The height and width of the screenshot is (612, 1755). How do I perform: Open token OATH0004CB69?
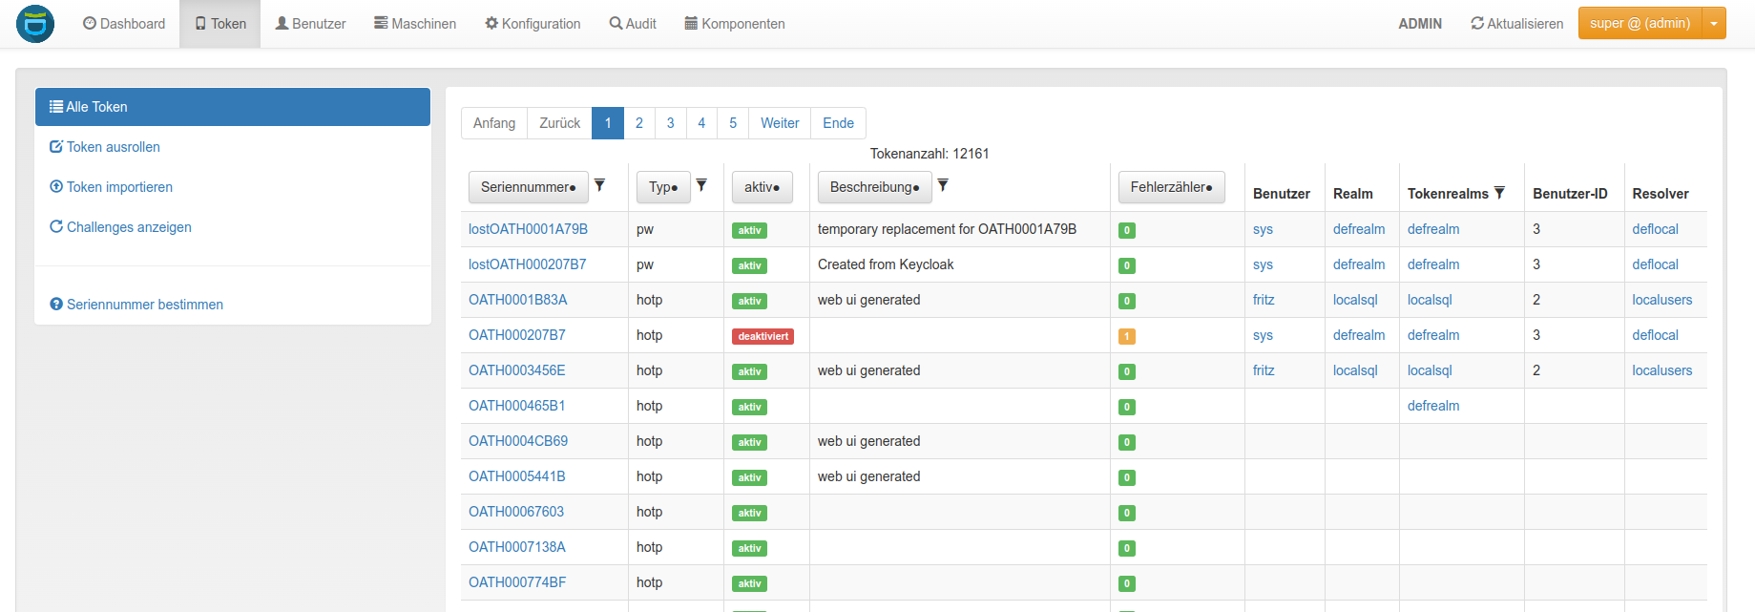[x=518, y=441]
